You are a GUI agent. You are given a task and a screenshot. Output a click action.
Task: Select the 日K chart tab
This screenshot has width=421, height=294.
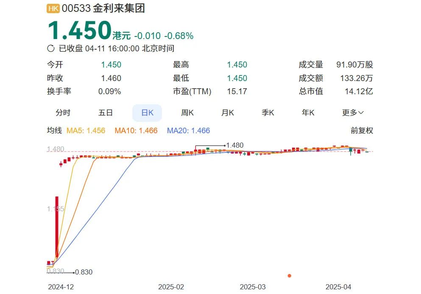147,113
